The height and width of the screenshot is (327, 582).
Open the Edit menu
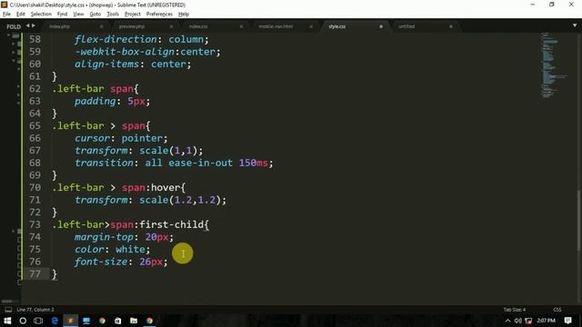20,15
